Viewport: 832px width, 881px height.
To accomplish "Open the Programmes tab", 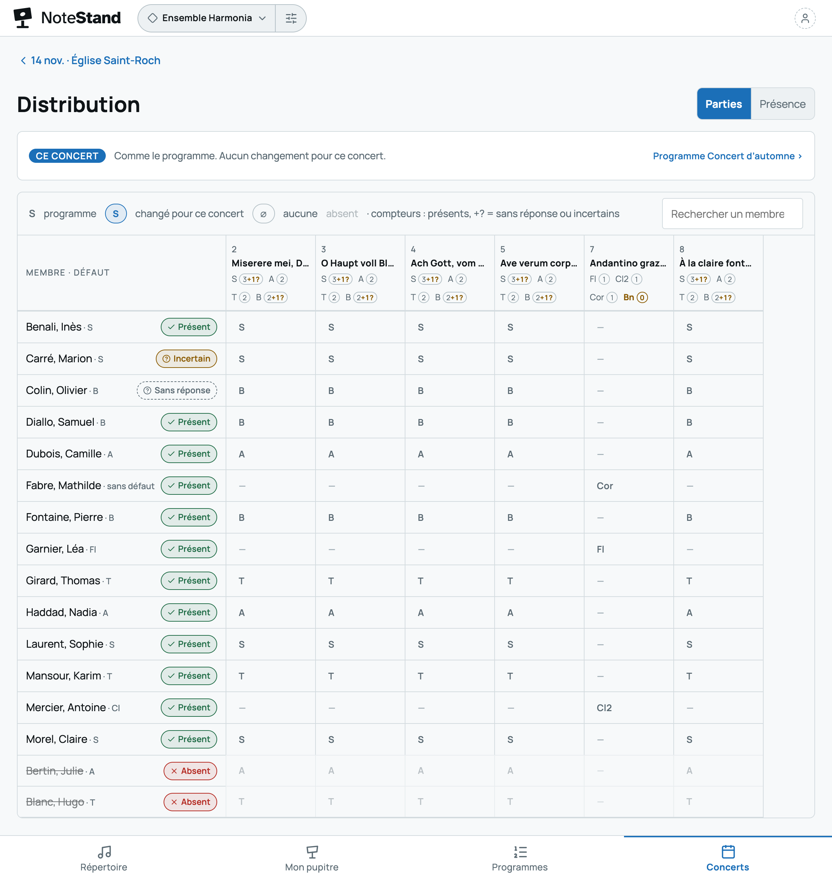I will point(520,858).
